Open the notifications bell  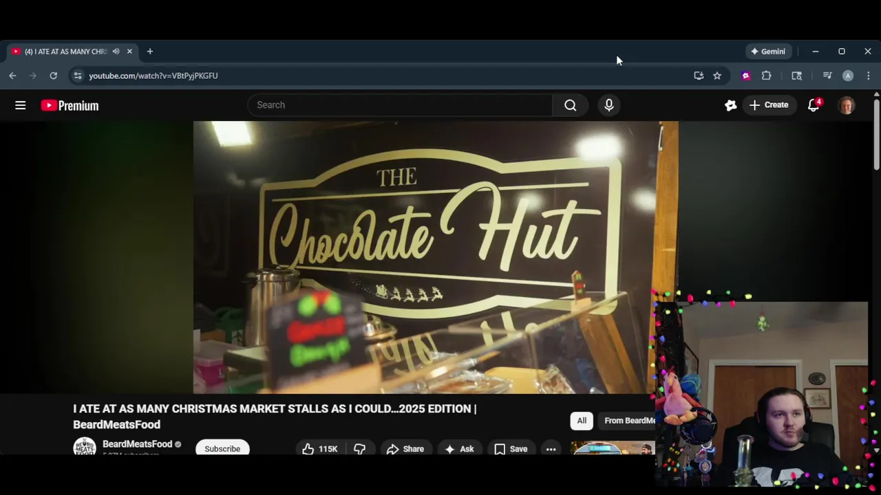pyautogui.click(x=814, y=105)
